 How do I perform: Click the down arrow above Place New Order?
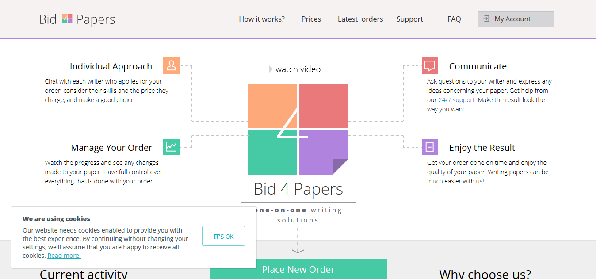click(x=298, y=250)
